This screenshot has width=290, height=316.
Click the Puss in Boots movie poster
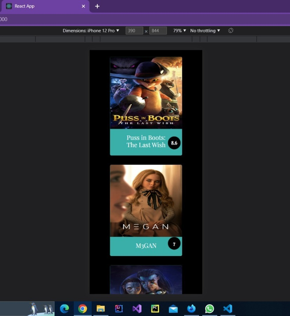tap(146, 93)
